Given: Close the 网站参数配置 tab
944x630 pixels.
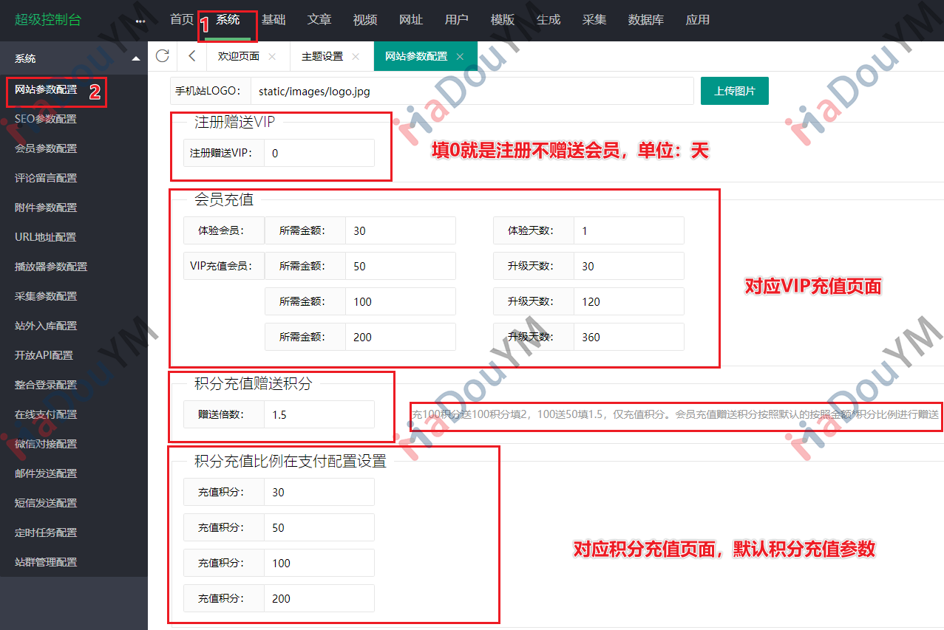Looking at the screenshot, I should click(x=460, y=57).
